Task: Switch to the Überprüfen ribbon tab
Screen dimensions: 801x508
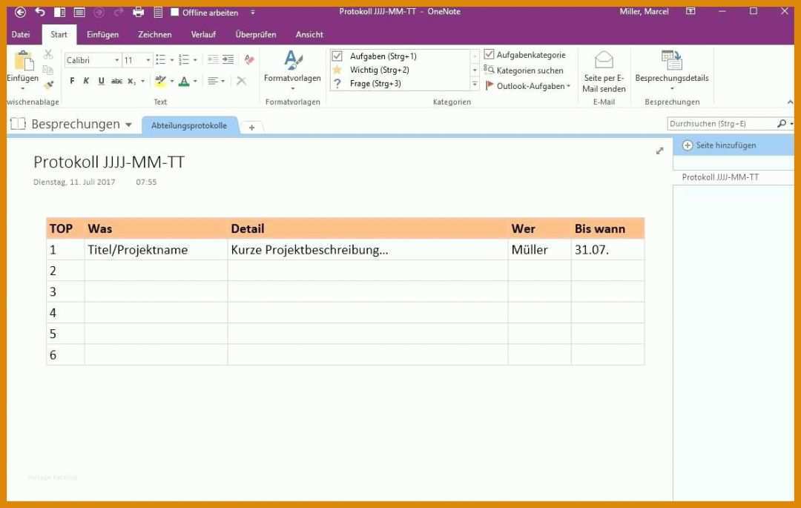Action: point(256,35)
